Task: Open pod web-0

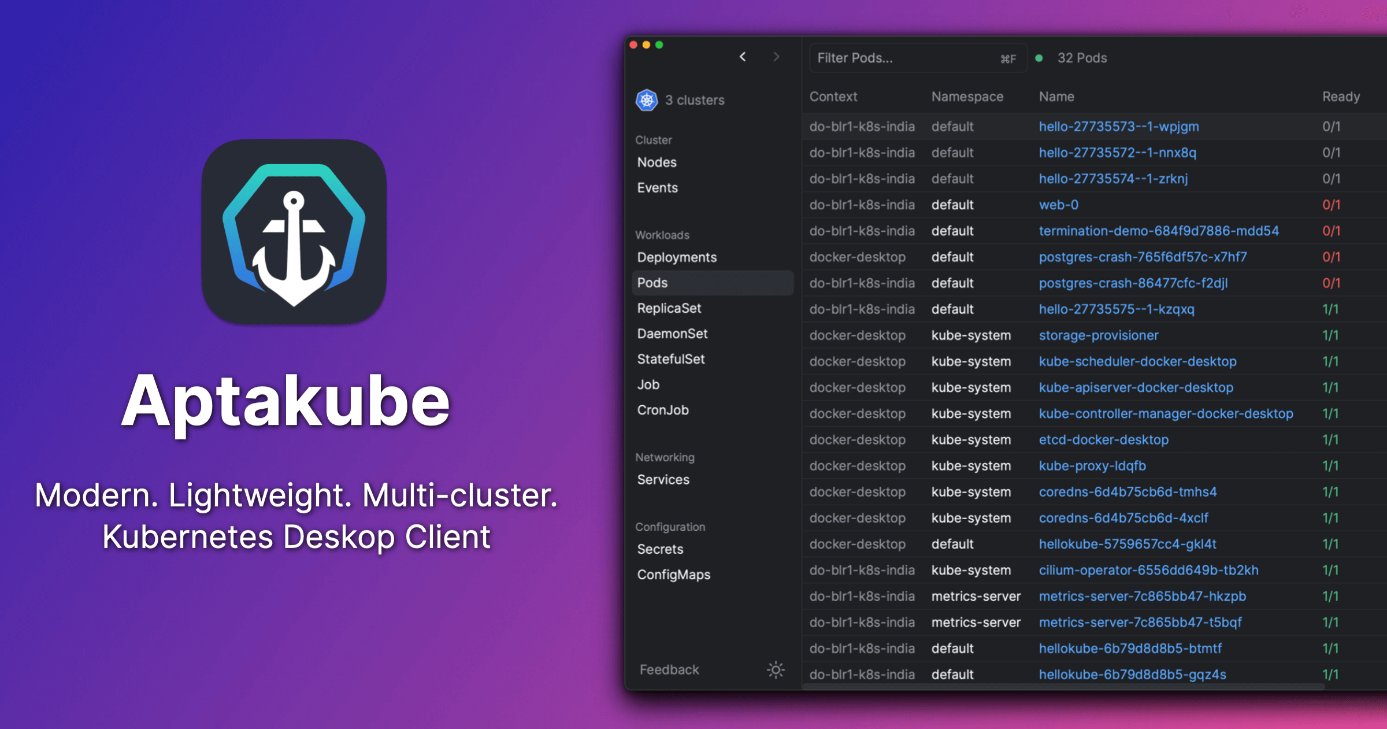Action: 1058,205
